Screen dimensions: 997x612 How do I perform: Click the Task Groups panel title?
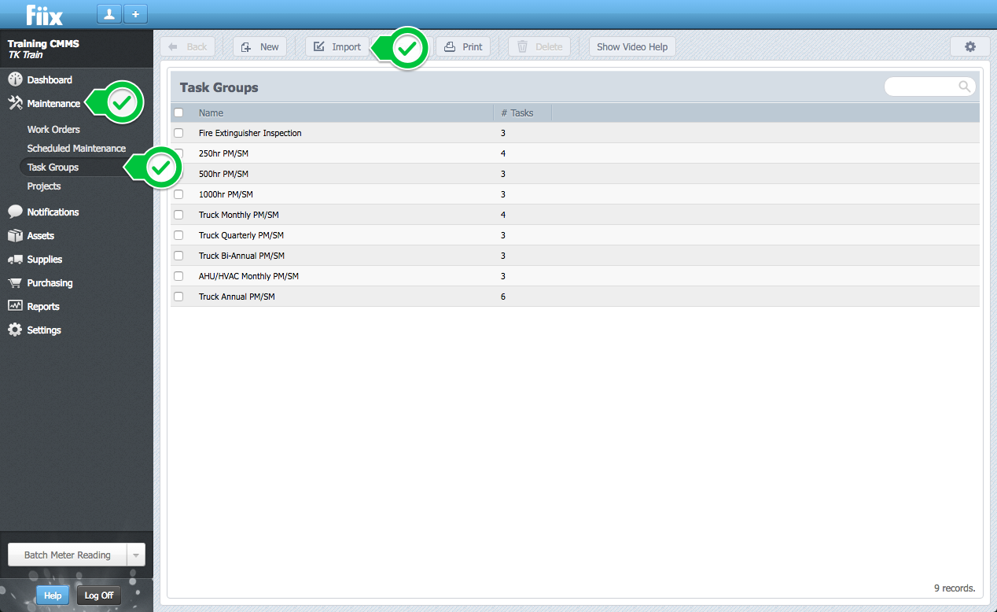(x=219, y=87)
